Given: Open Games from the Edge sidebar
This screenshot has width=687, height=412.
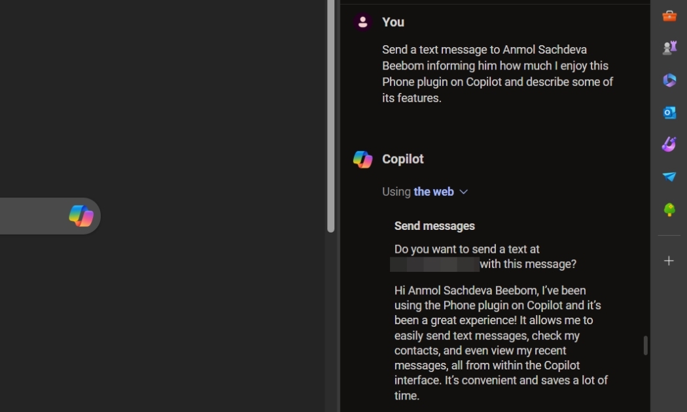Looking at the screenshot, I should 669,47.
